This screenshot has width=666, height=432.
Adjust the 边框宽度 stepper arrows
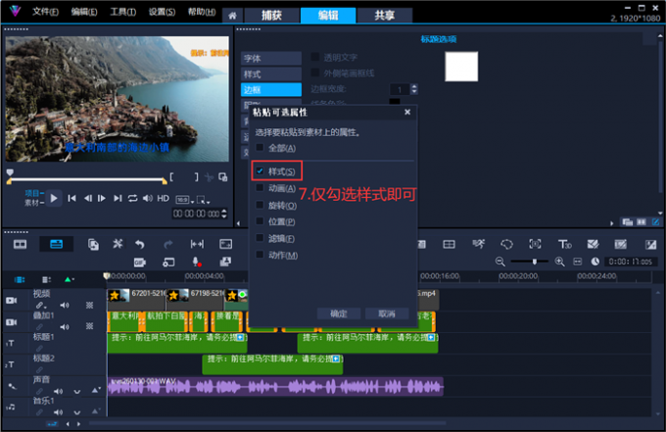[x=414, y=89]
